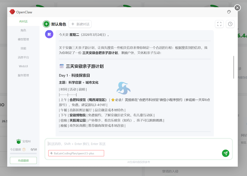The image size is (247, 176).
Task: Click the 充值额度 button
Action: 23,160
